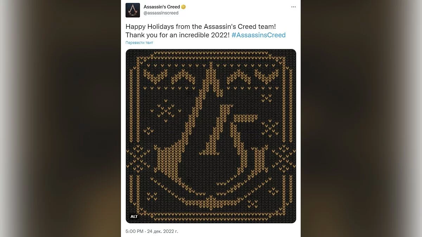Click the gold verified badge
The height and width of the screenshot is (237, 422).
coord(183,7)
